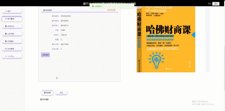Click the 图书简介8 summary value
Screen dimensions: 225x111
coord(65,26)
